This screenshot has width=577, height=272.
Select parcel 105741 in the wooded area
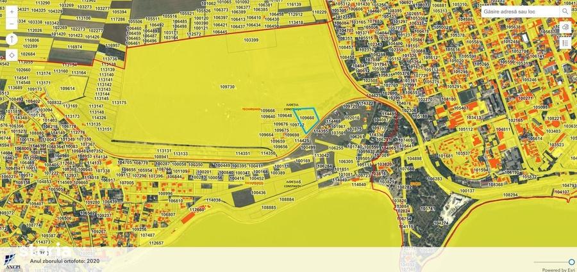(x=428, y=208)
